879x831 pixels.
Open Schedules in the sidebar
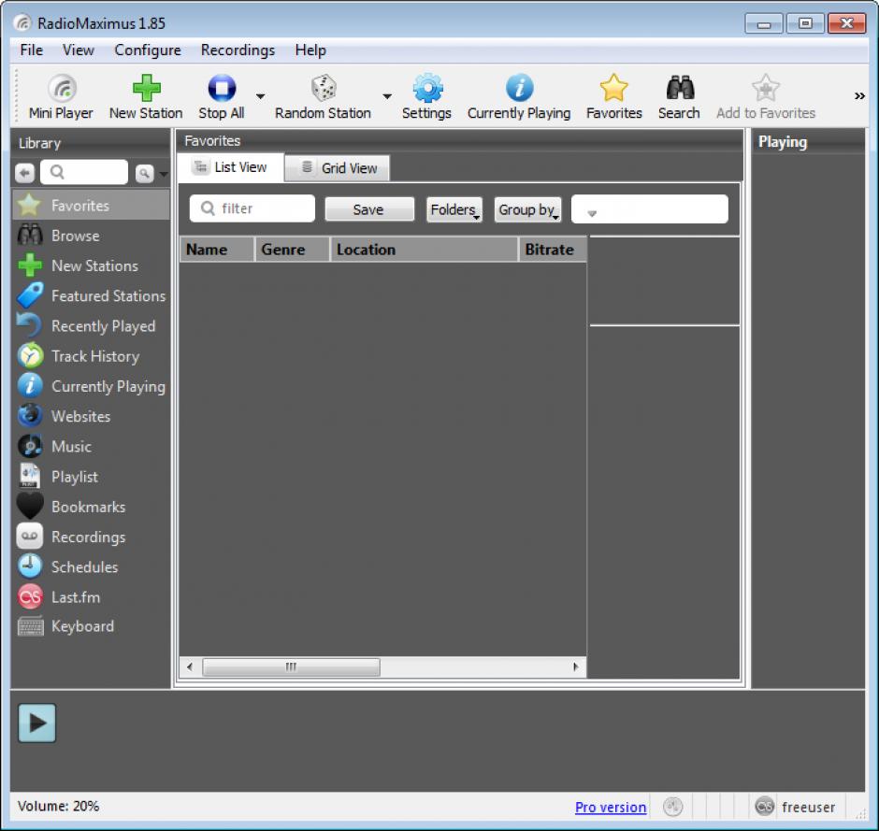point(91,567)
